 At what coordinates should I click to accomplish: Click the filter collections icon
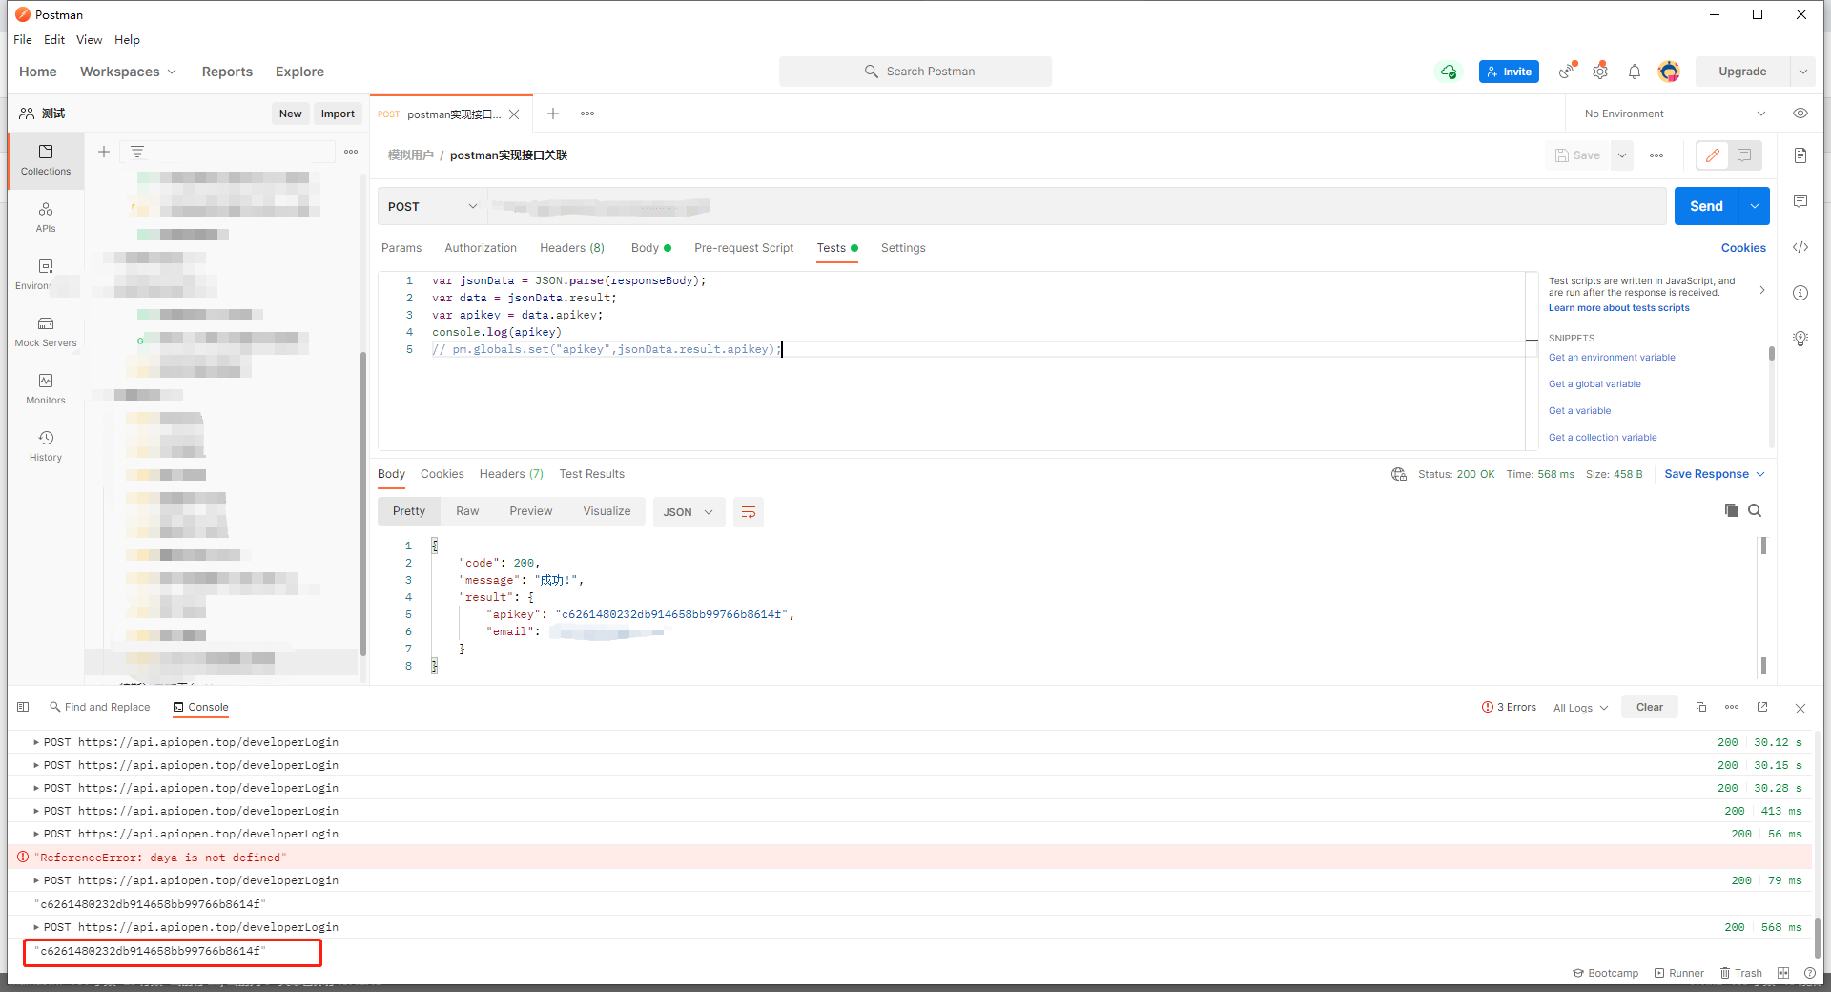pyautogui.click(x=137, y=152)
